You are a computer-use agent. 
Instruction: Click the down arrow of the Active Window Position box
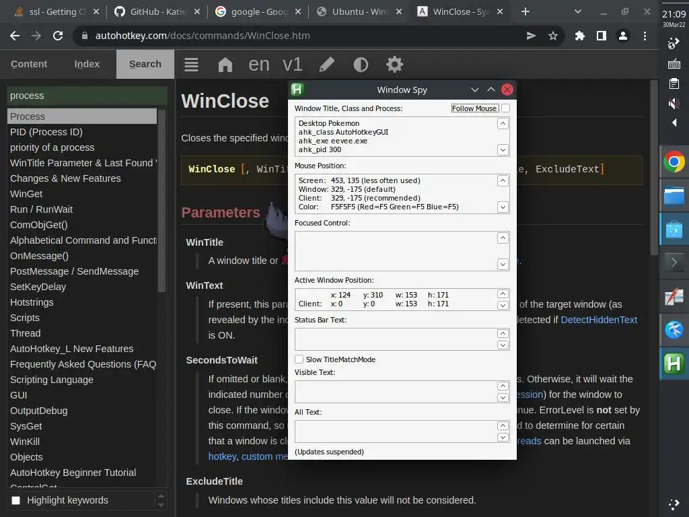tap(503, 305)
